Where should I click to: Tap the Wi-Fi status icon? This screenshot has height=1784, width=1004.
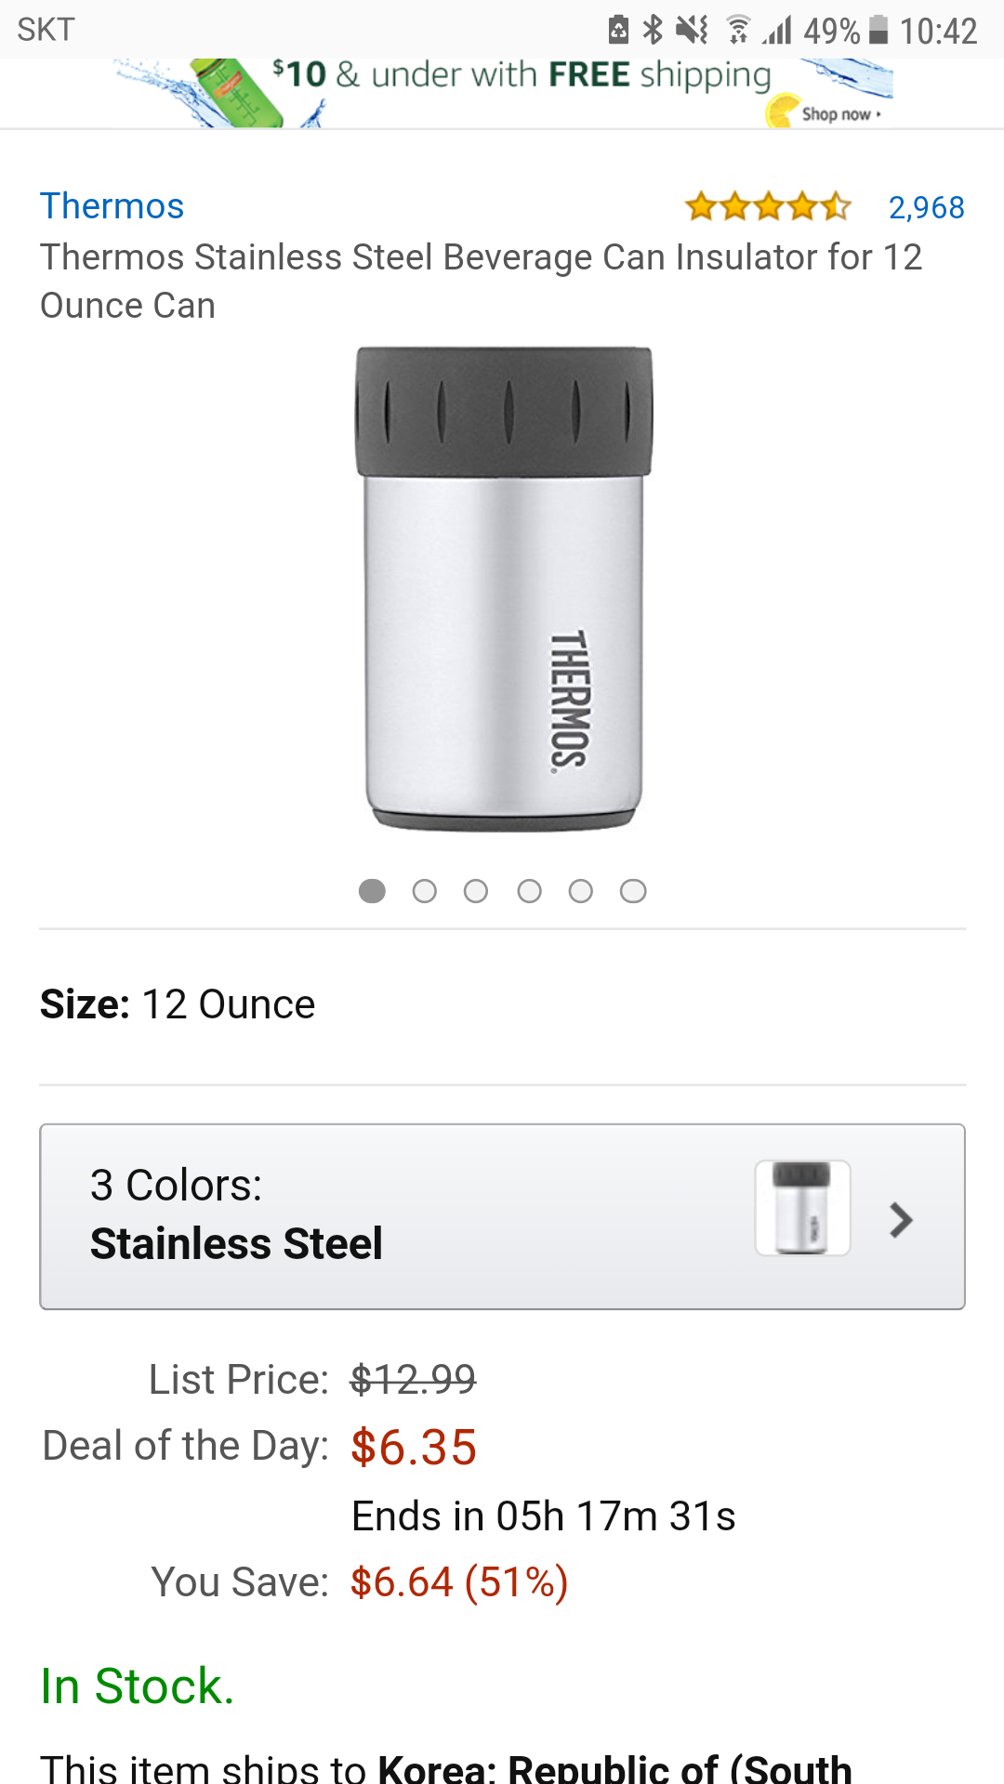(x=738, y=30)
